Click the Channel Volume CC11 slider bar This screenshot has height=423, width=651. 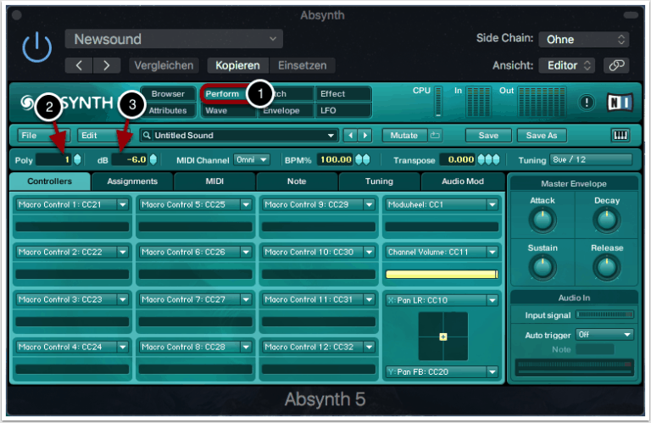coord(441,274)
